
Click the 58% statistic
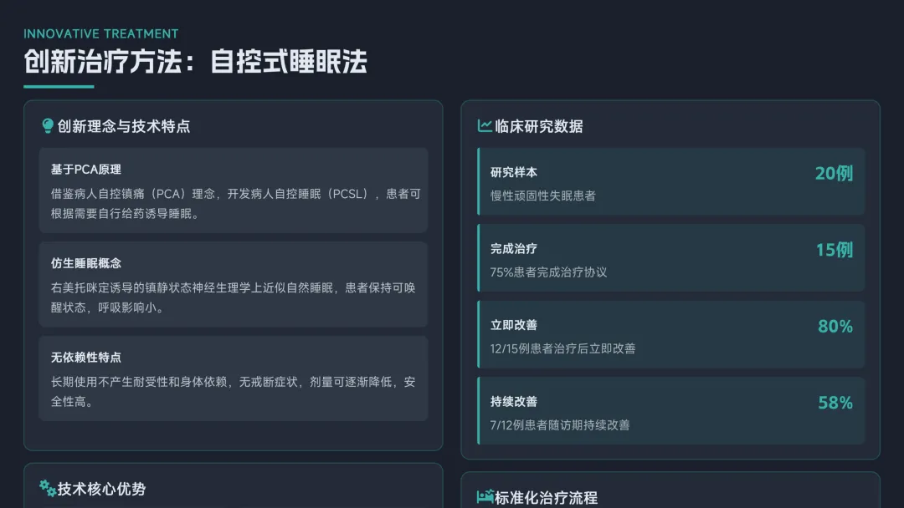(x=835, y=403)
